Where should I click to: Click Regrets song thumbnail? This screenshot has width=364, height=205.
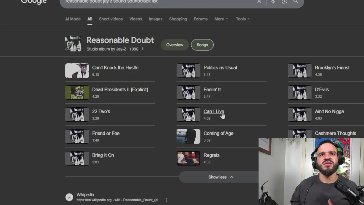click(188, 158)
